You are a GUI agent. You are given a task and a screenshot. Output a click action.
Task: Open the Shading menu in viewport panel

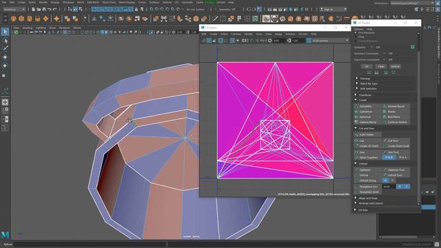pos(28,28)
